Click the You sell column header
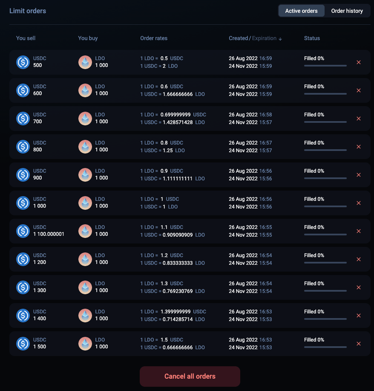This screenshot has width=374, height=391. pos(26,38)
